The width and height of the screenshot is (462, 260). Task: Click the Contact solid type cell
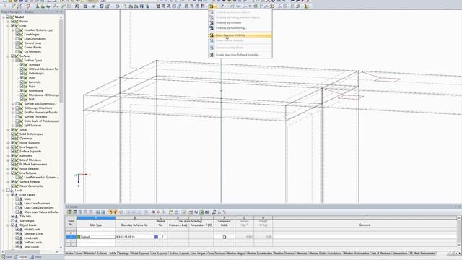pyautogui.click(x=96, y=237)
